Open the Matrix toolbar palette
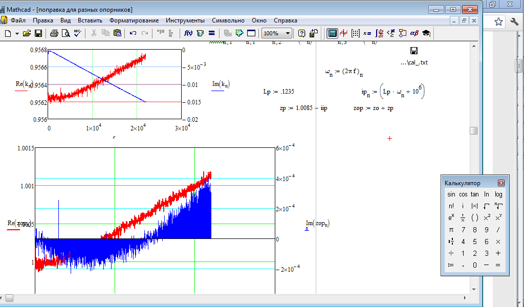The width and height of the screenshot is (524, 307). click(356, 33)
